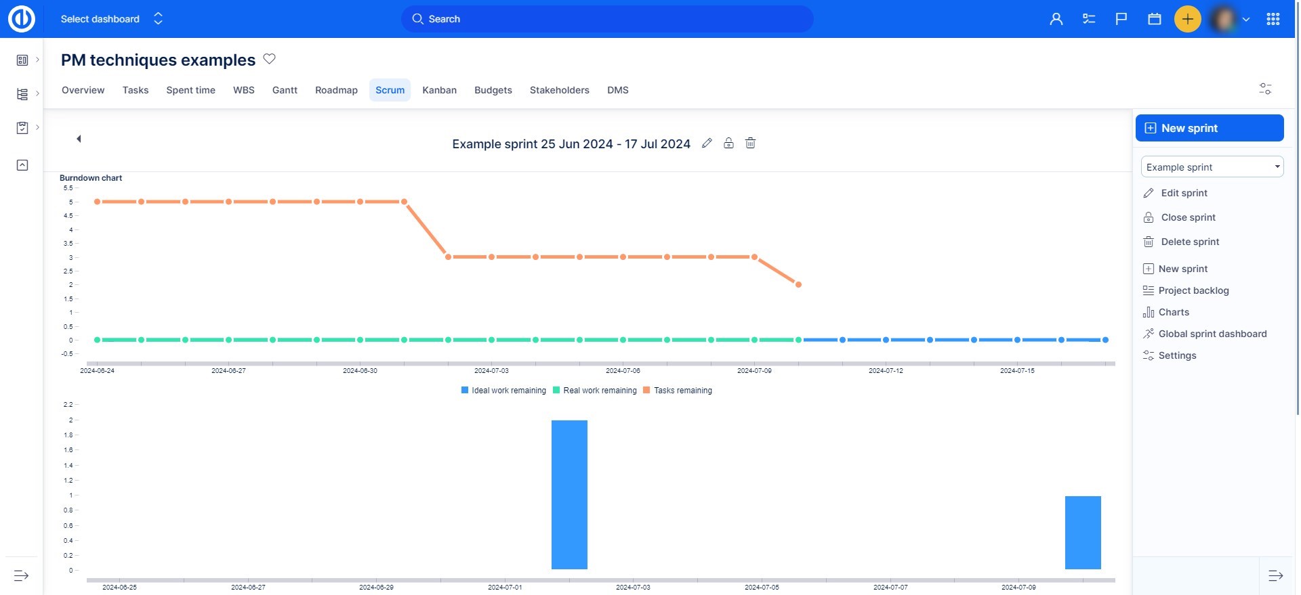The width and height of the screenshot is (1301, 595).
Task: Click into the Search field
Action: pyautogui.click(x=606, y=19)
